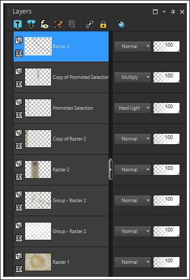Click the Raster 1 layer thumbnail

tap(38, 262)
